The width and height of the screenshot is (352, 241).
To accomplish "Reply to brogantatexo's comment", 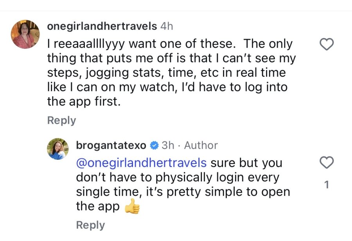I will 90,225.
